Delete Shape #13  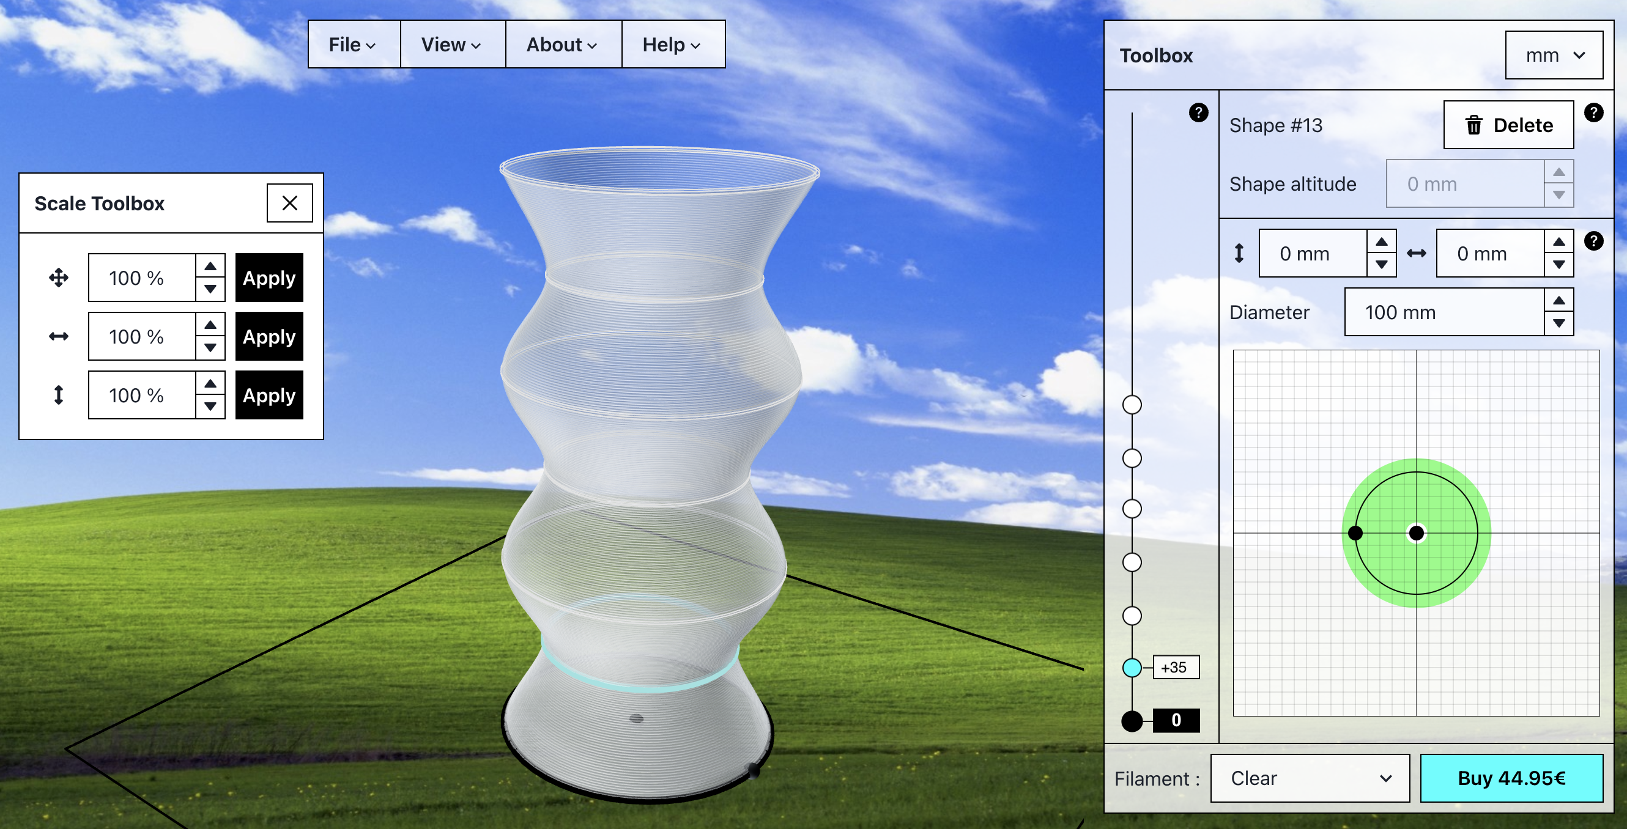coord(1508,125)
